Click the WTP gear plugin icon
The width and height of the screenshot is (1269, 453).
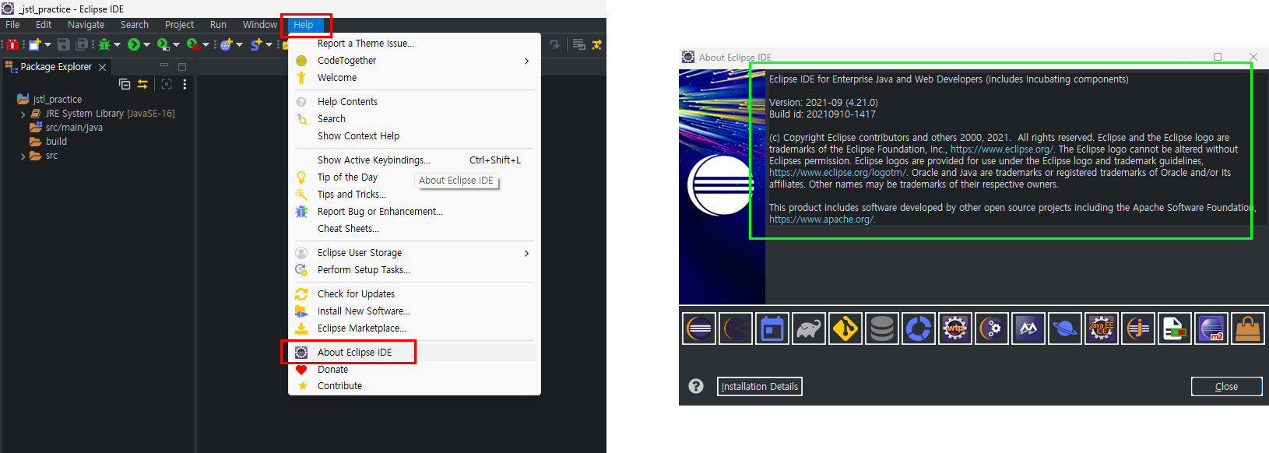[954, 328]
